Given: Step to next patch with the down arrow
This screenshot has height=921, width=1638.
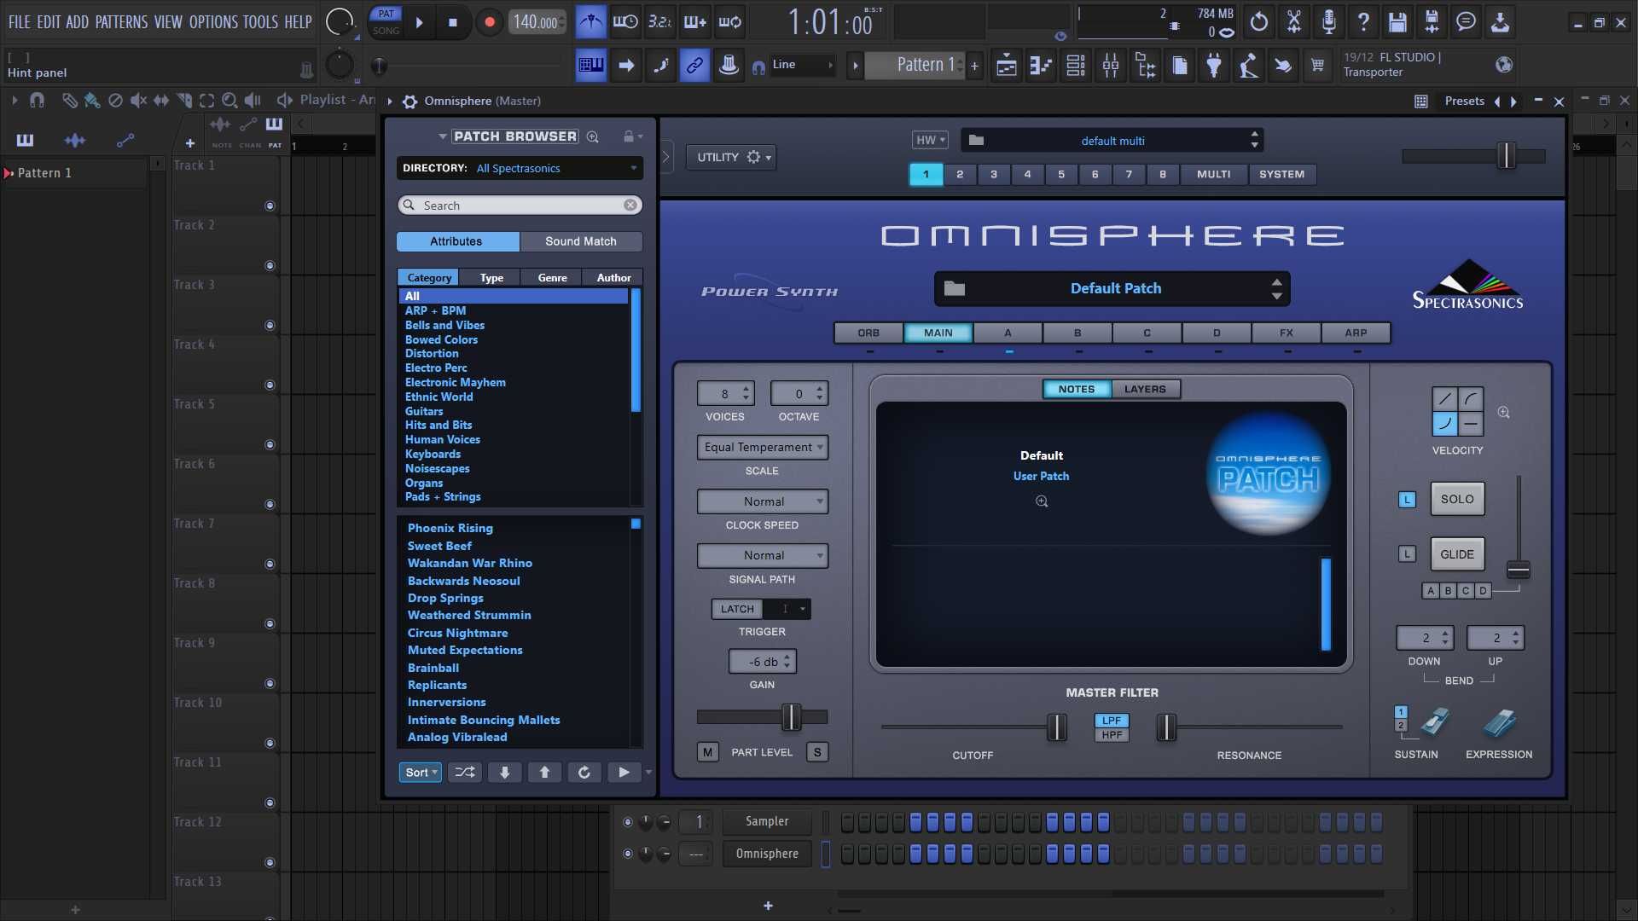Looking at the screenshot, I should click(505, 773).
